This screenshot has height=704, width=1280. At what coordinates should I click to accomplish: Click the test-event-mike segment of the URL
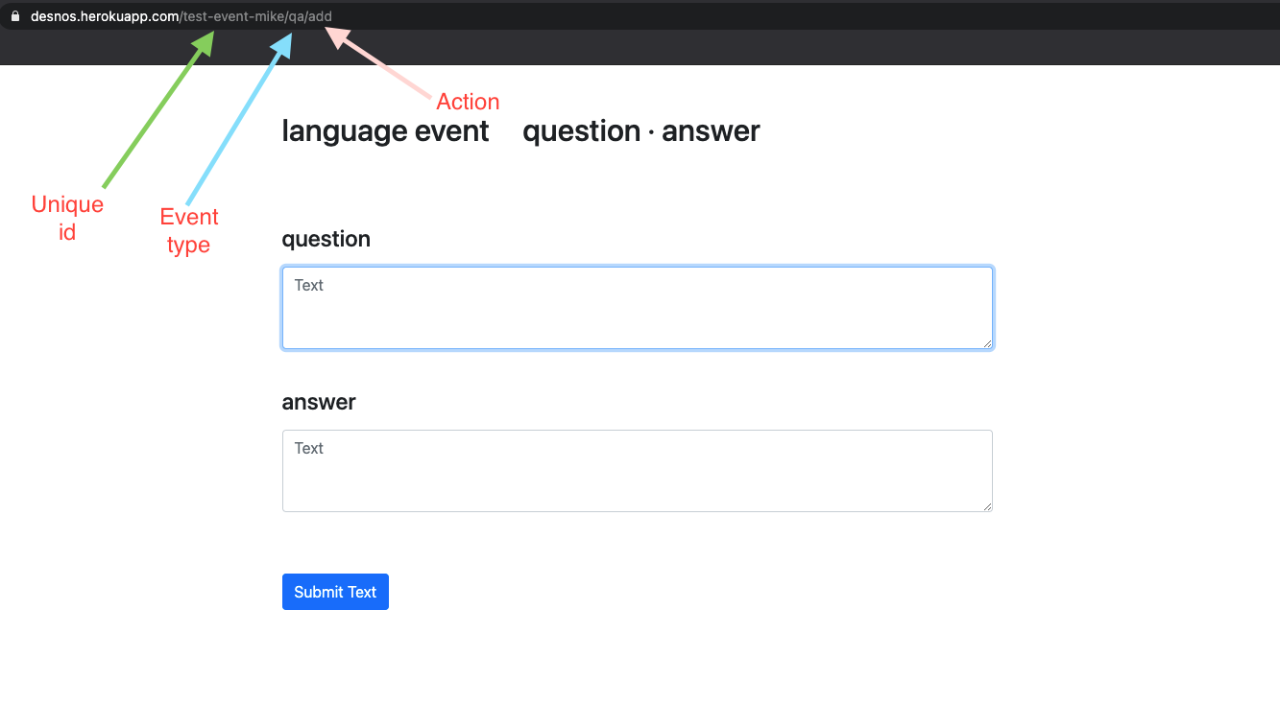(233, 16)
